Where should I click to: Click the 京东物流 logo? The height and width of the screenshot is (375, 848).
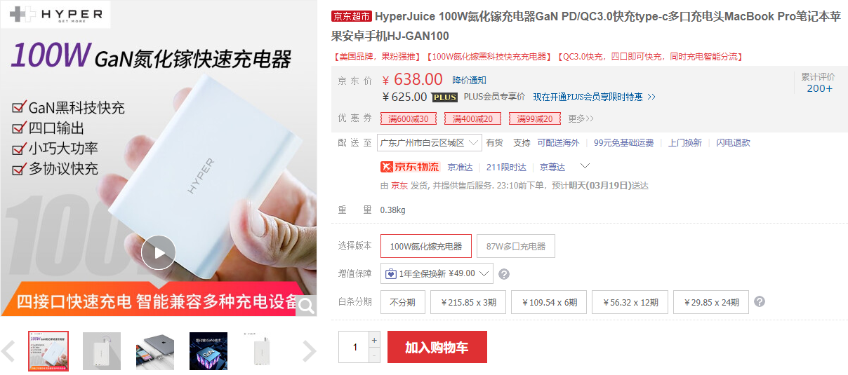pyautogui.click(x=409, y=167)
